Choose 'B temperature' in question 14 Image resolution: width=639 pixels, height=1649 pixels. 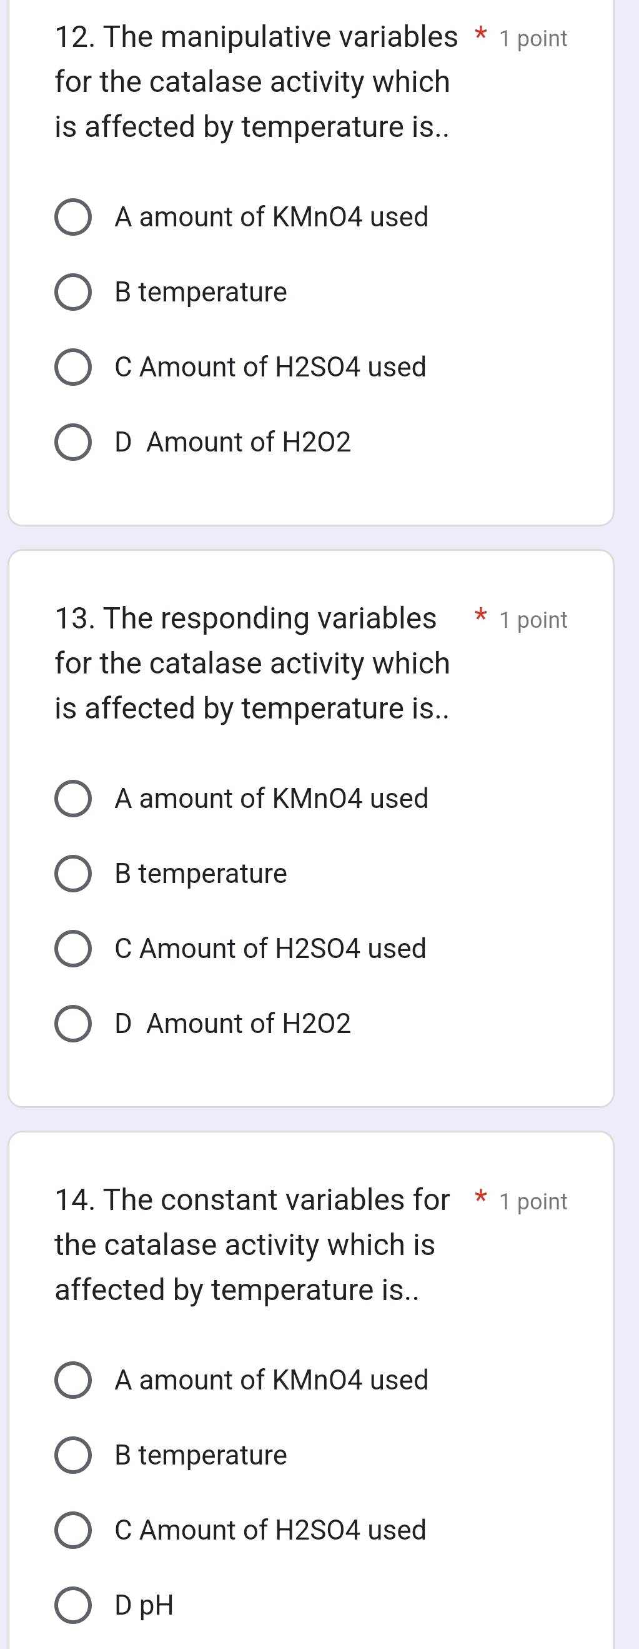(x=72, y=1455)
